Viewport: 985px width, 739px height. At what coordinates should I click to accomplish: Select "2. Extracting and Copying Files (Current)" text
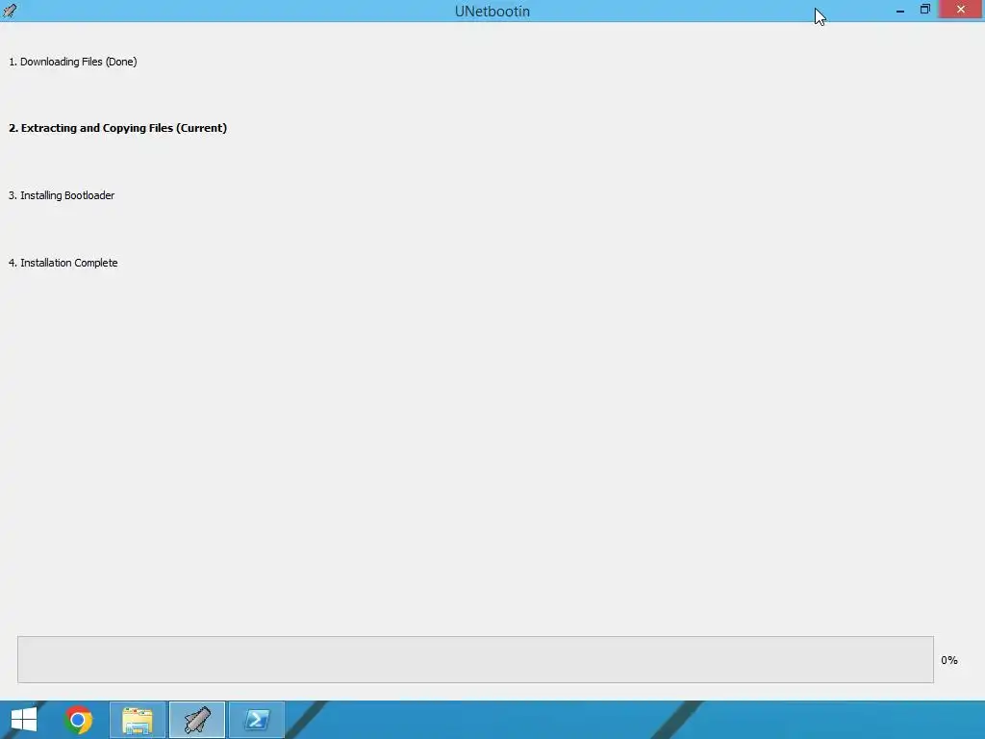pyautogui.click(x=118, y=128)
